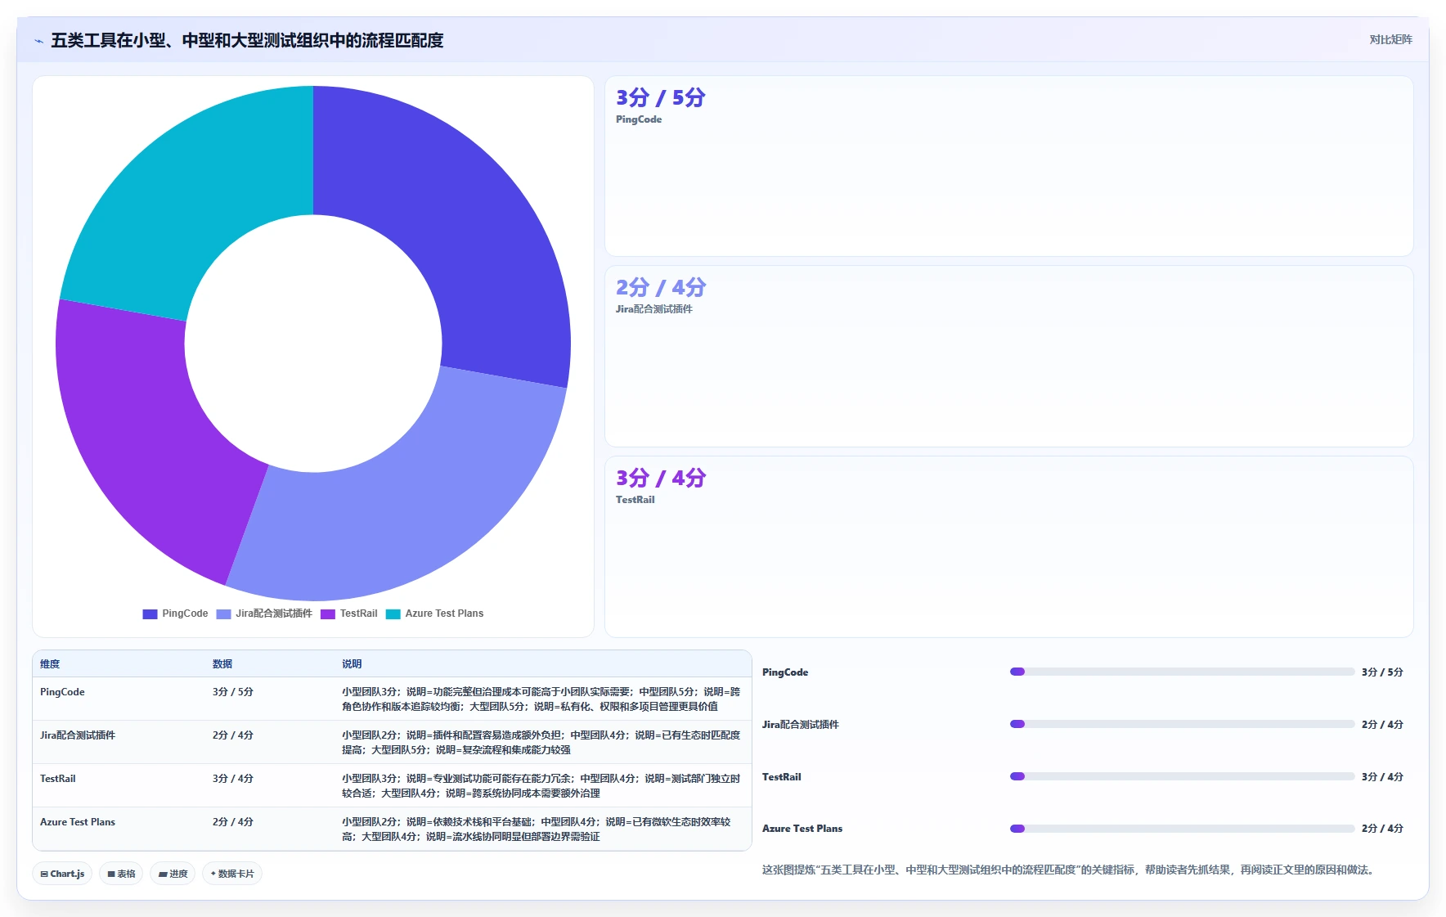This screenshot has width=1446, height=917.
Task: Click the Jira配合测试插件 progress bar
Action: pos(1182,724)
